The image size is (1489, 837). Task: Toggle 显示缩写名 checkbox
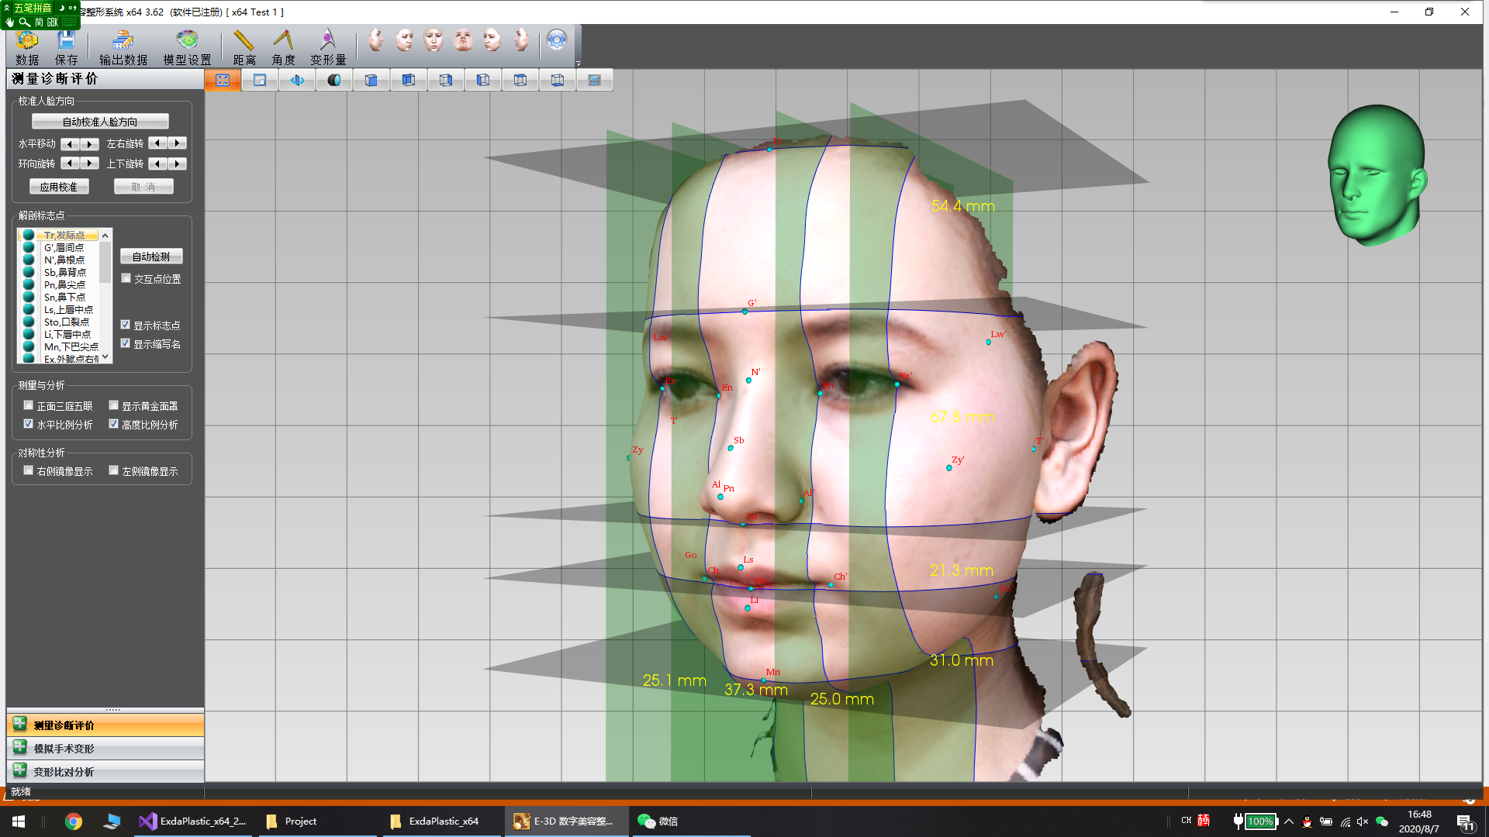pyautogui.click(x=126, y=343)
